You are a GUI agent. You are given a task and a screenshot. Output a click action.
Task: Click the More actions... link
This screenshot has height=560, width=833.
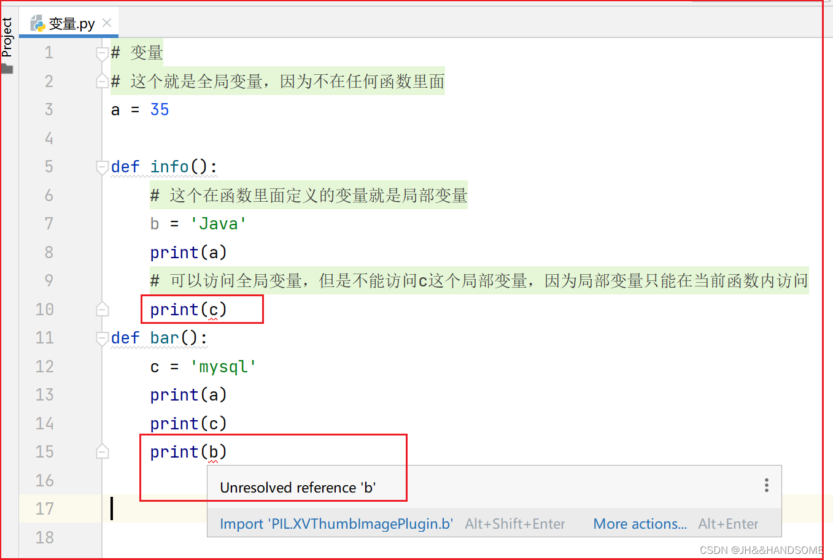(640, 524)
